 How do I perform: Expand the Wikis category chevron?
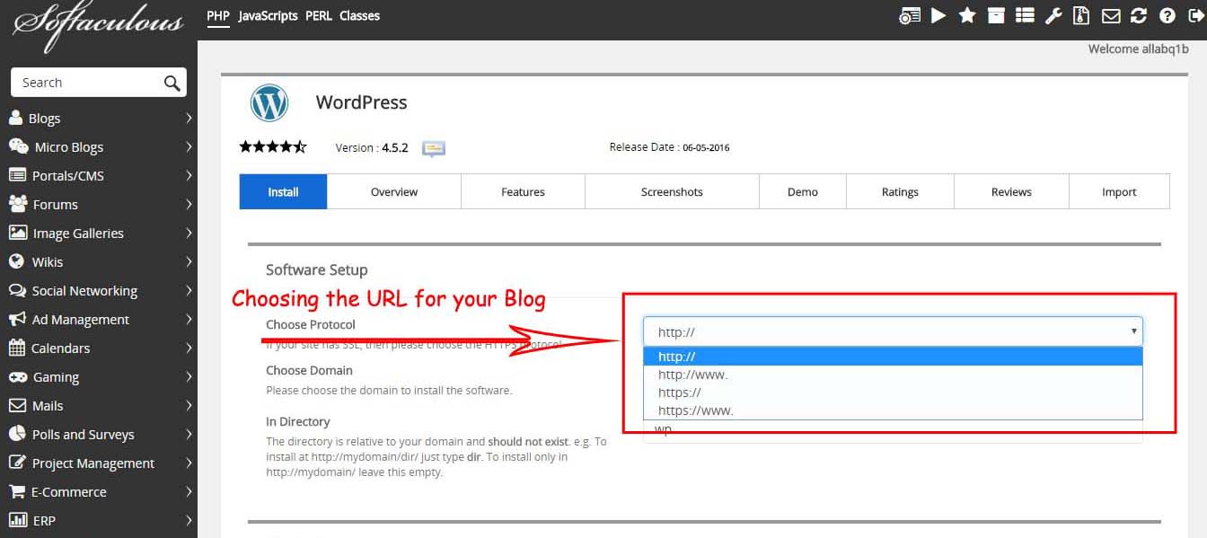[189, 261]
